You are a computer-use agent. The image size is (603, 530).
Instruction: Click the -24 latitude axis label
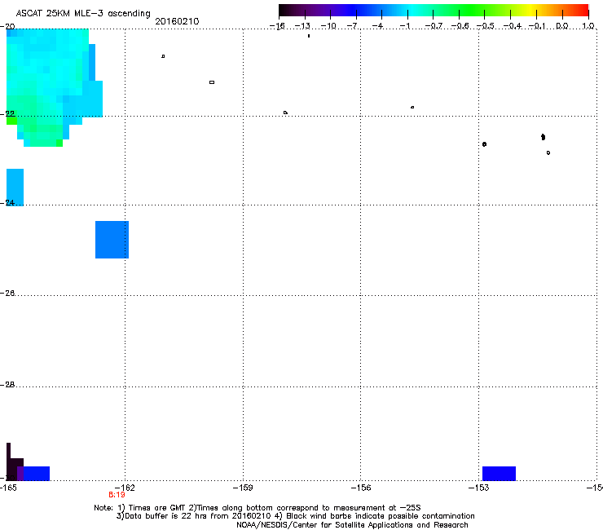pyautogui.click(x=8, y=203)
